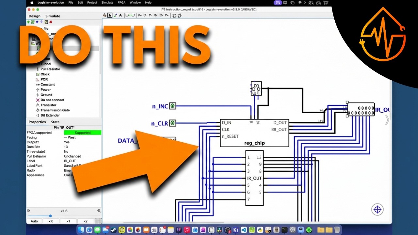The width and height of the screenshot is (418, 235).
Task: Switch to the State tab
Action: click(55, 122)
